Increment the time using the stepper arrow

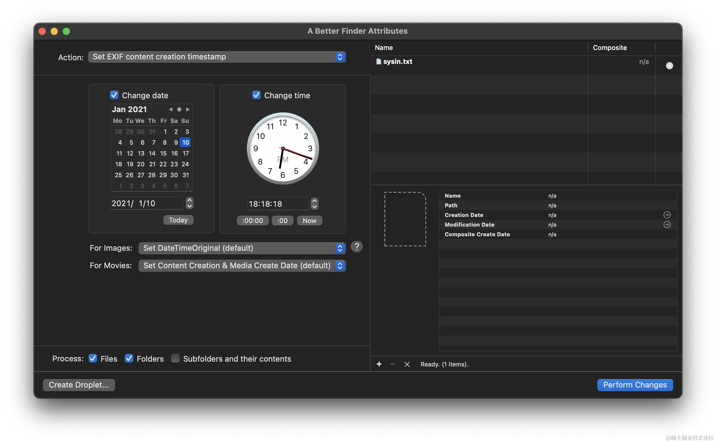pos(315,201)
